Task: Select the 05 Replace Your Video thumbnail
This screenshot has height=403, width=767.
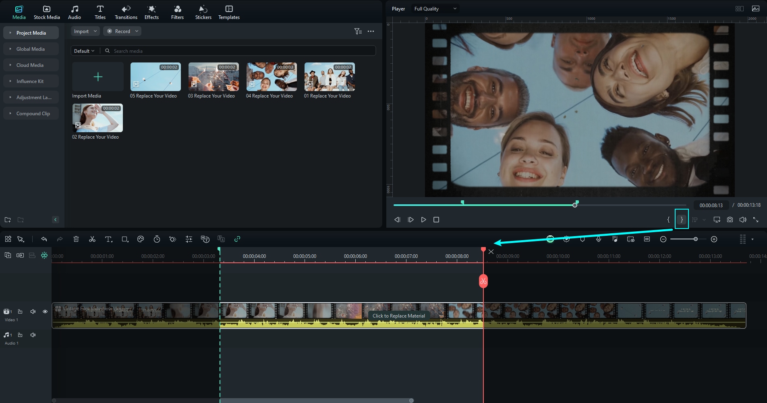Action: click(x=155, y=77)
